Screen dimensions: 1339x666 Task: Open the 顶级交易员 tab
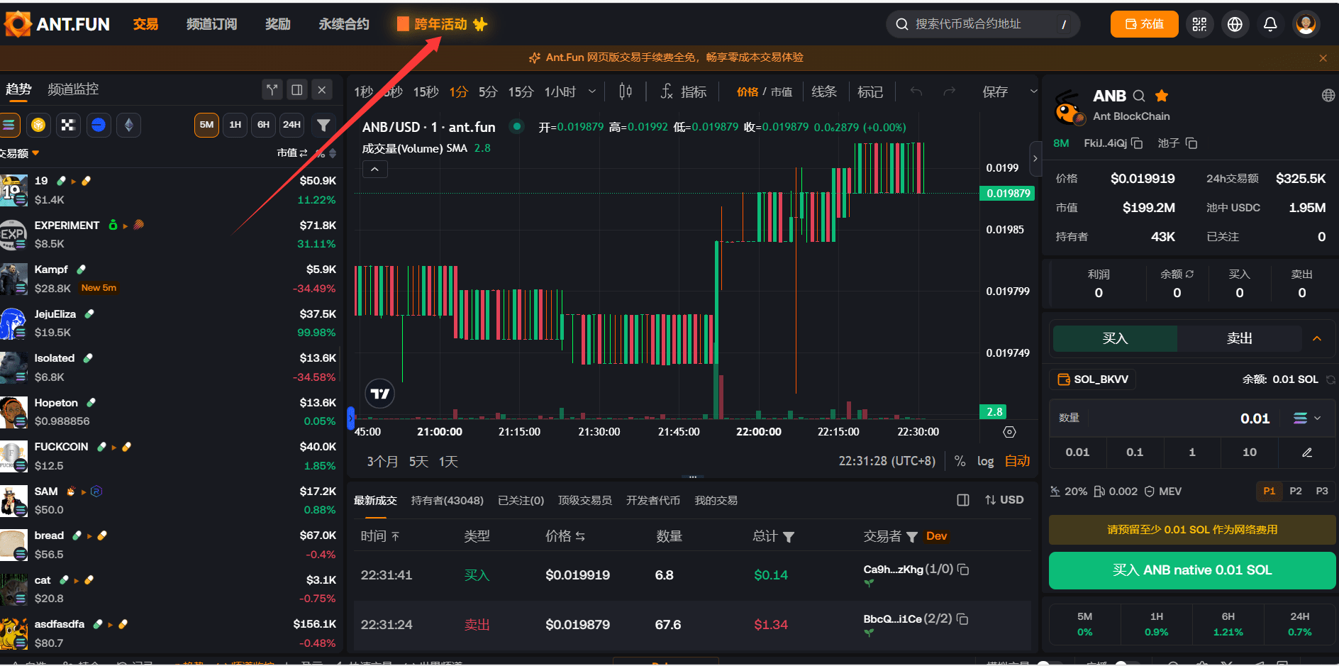point(585,500)
